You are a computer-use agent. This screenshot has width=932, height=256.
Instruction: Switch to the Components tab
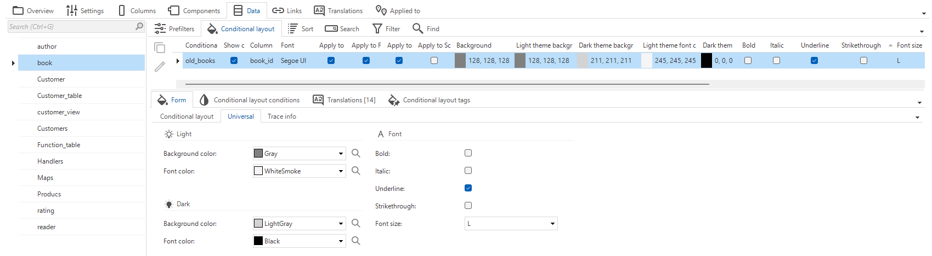click(x=194, y=10)
